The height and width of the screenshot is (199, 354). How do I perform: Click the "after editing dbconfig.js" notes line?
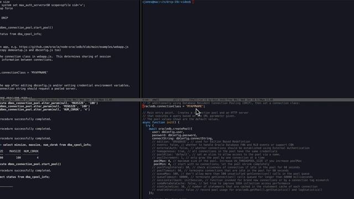pos(65,85)
